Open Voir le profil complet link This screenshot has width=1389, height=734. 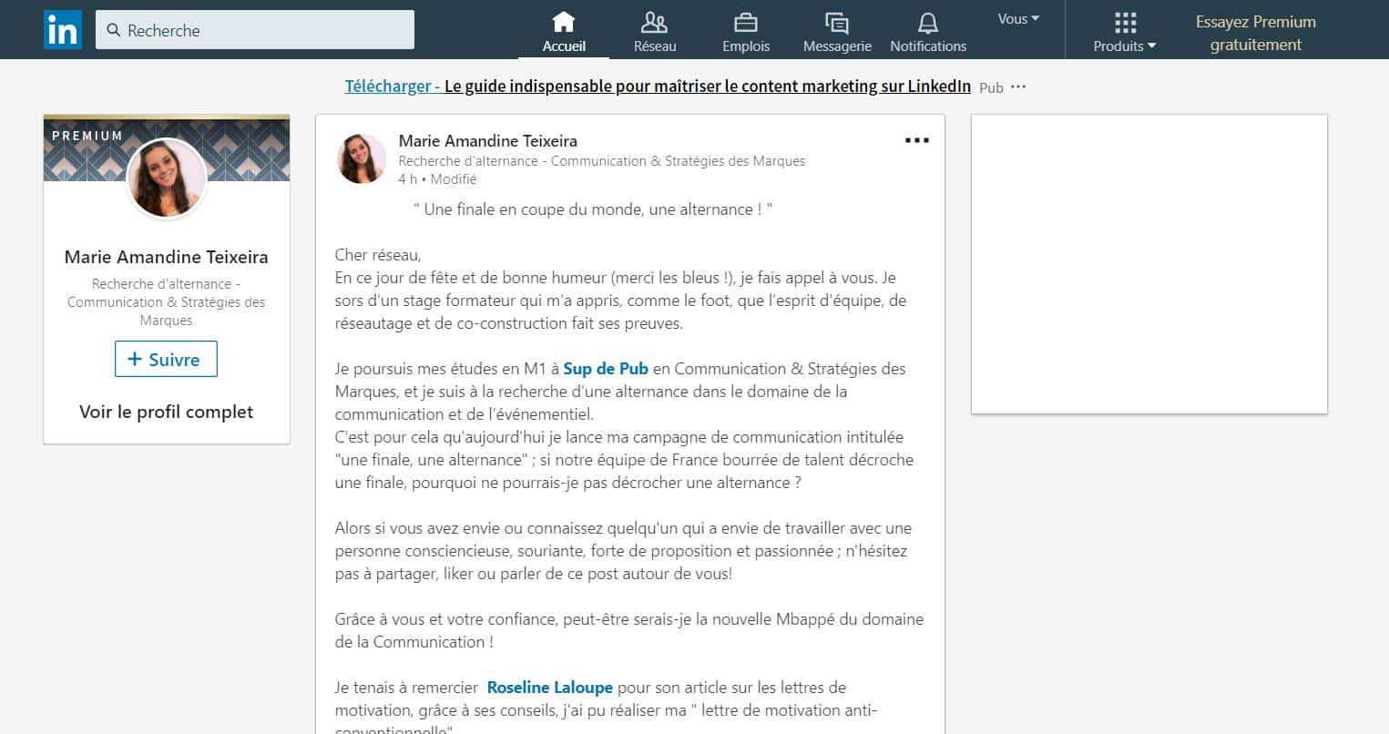[x=166, y=412]
